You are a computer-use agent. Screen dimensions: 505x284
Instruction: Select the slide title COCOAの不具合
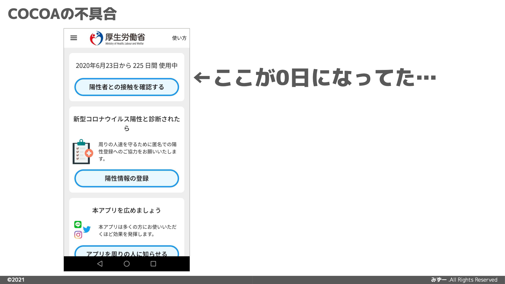coord(62,14)
